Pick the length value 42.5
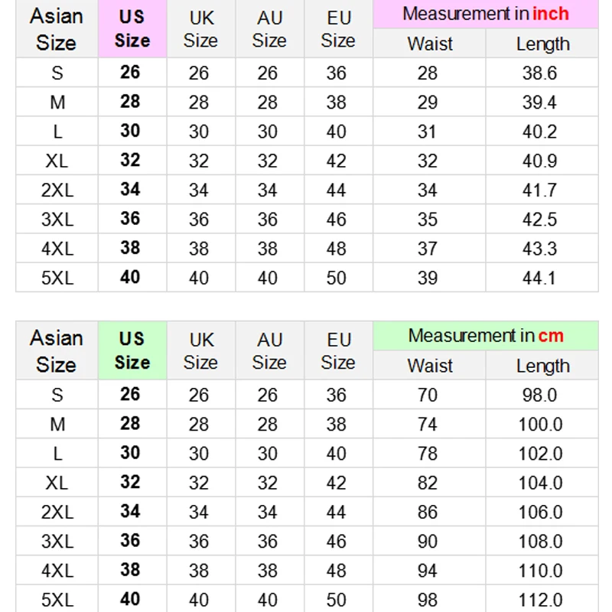 [542, 219]
